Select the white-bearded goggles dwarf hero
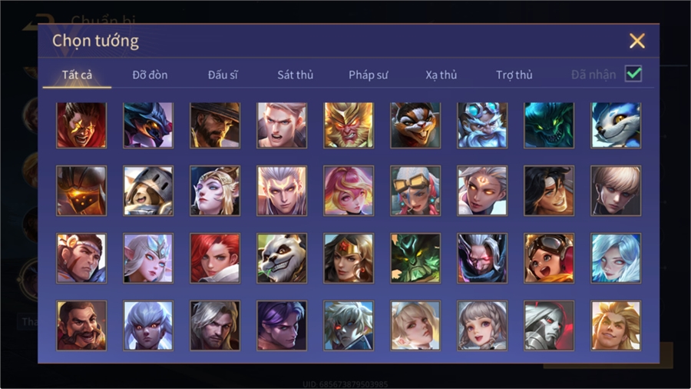 [482, 125]
